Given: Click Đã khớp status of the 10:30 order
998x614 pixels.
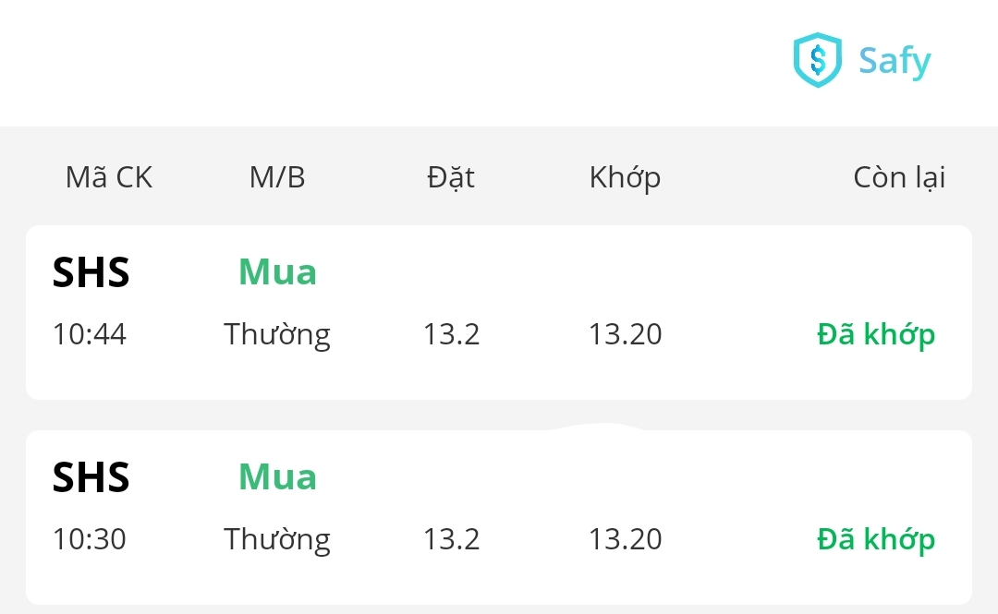Looking at the screenshot, I should (876, 539).
